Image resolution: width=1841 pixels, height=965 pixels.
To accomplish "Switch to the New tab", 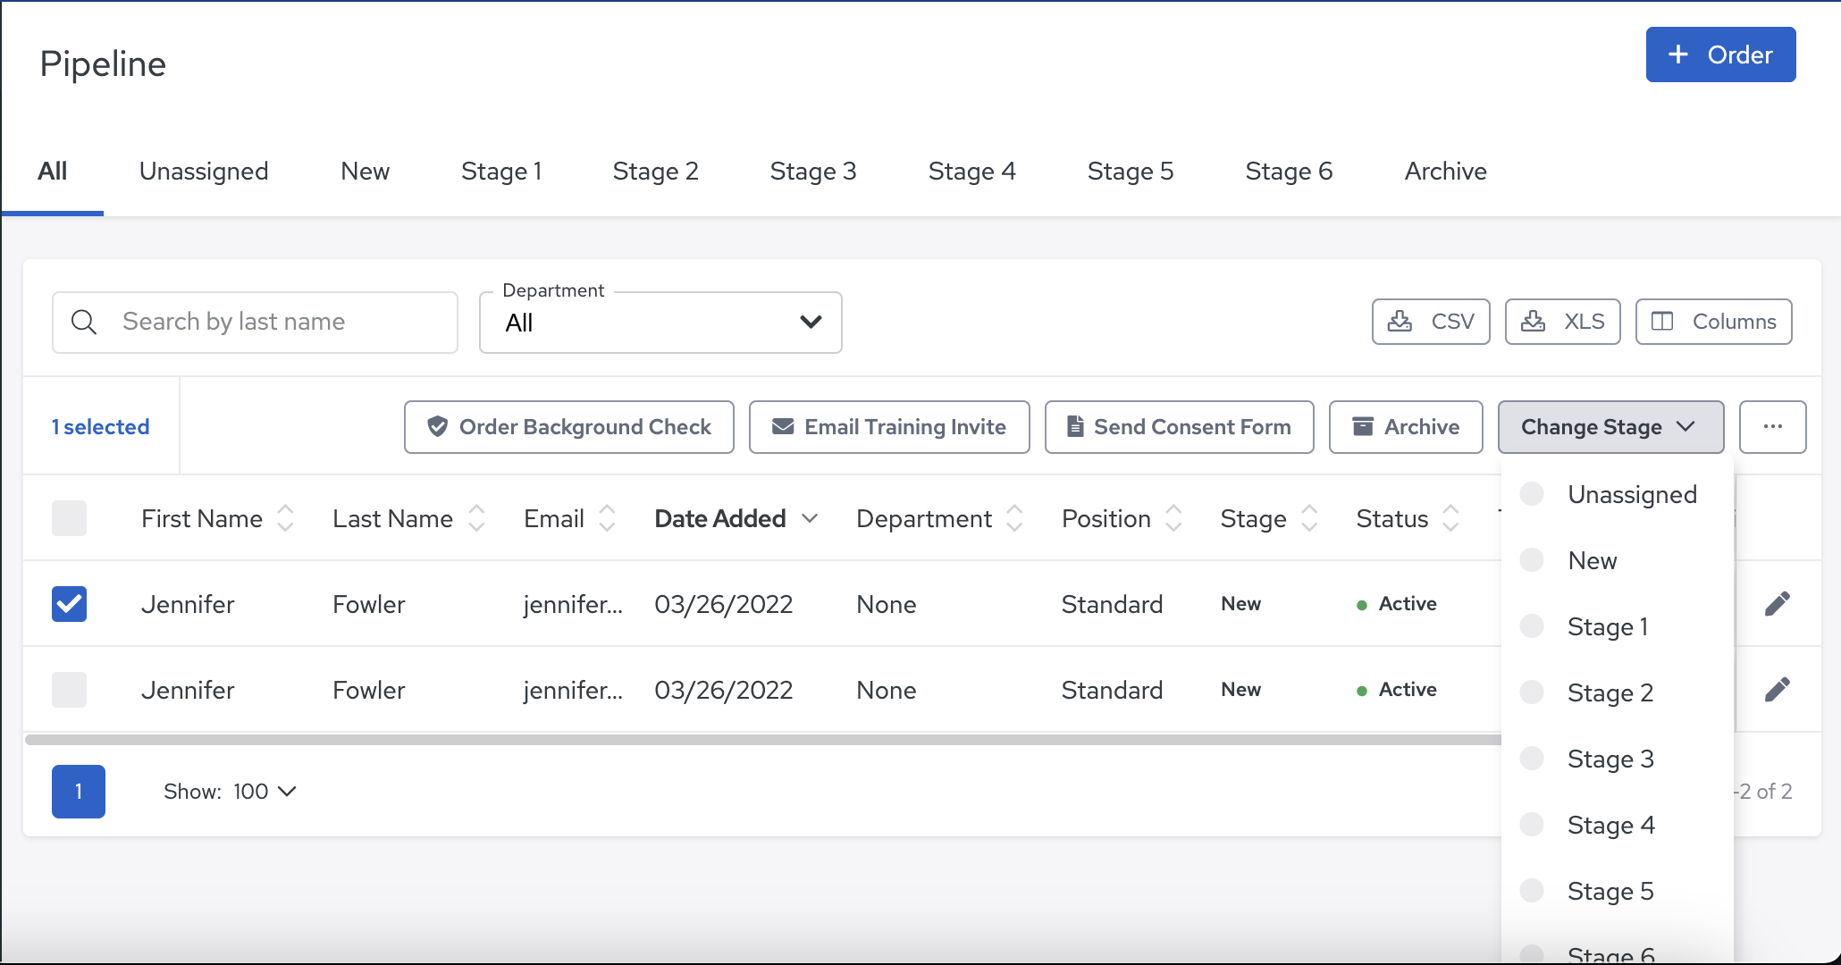I will pos(365,171).
